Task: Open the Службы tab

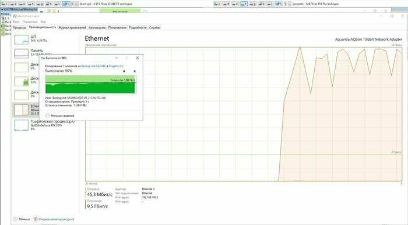Action: coord(154,27)
